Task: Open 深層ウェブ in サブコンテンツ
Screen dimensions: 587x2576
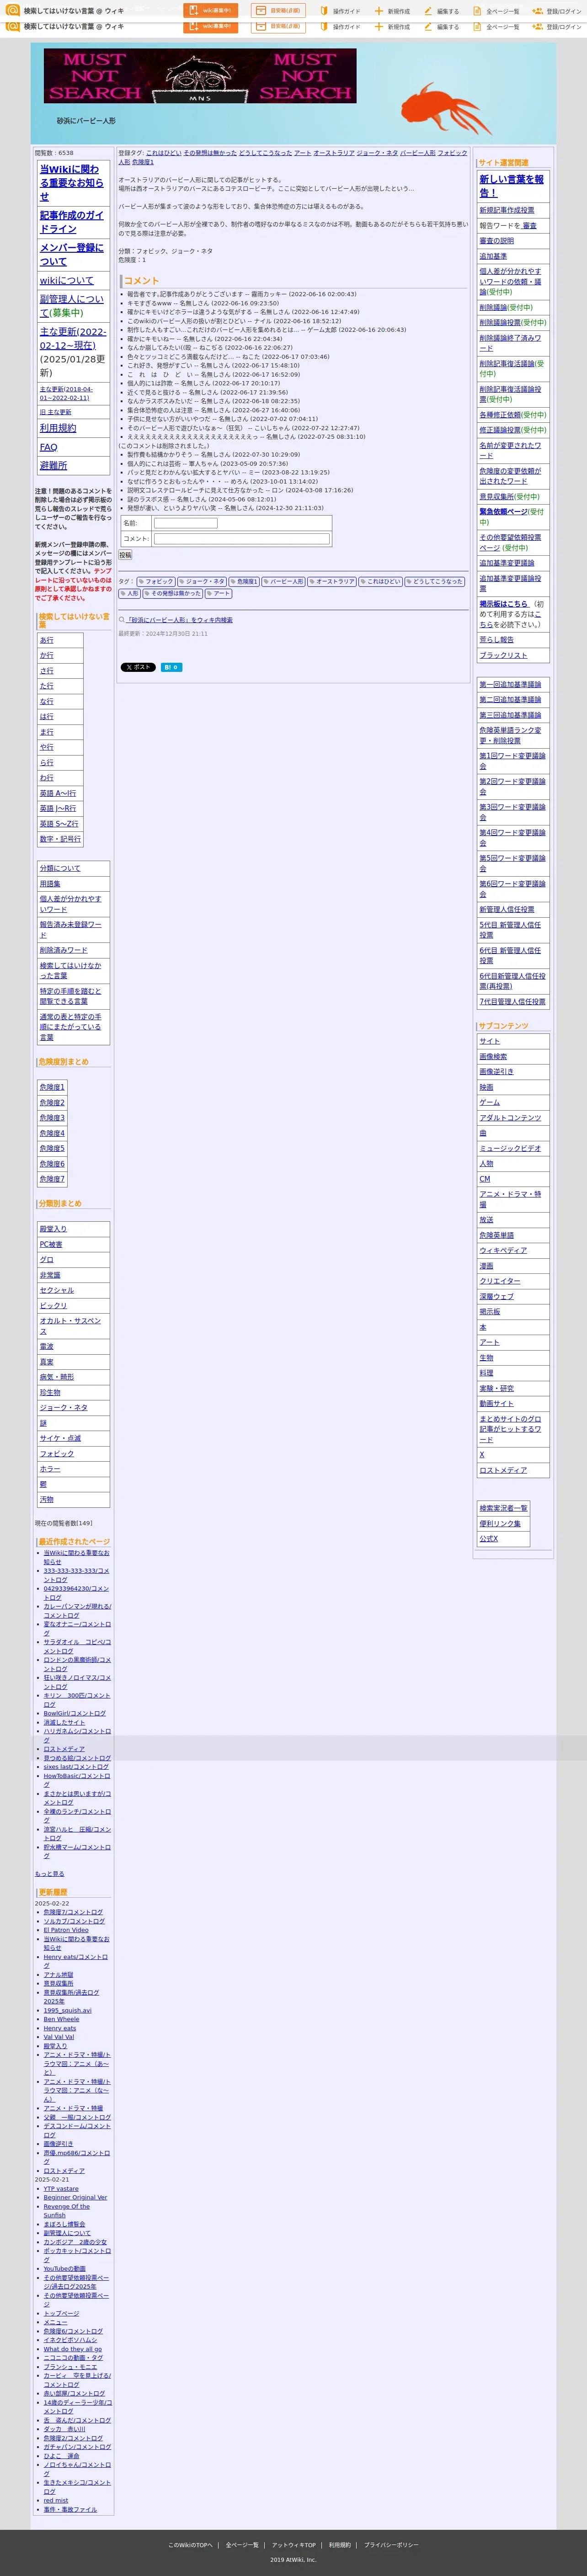Action: (496, 1296)
